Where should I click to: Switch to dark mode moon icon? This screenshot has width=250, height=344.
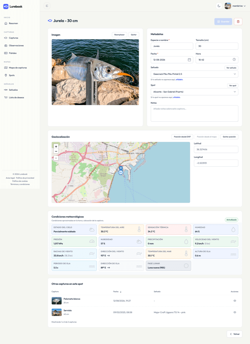[x=219, y=6]
